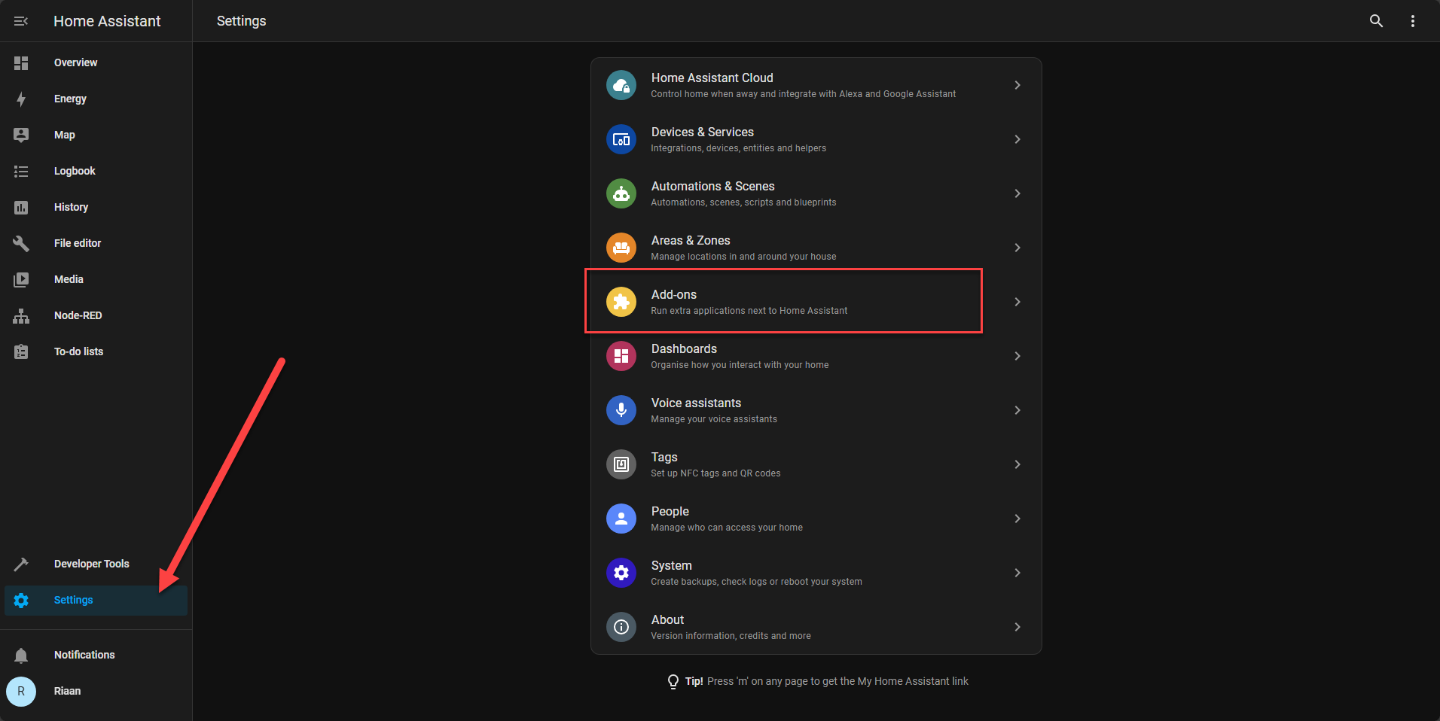1440x721 pixels.
Task: Open Voice assistants entry title
Action: [696, 403]
